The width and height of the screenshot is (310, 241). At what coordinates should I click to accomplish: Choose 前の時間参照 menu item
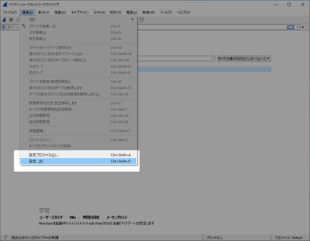click(x=78, y=122)
